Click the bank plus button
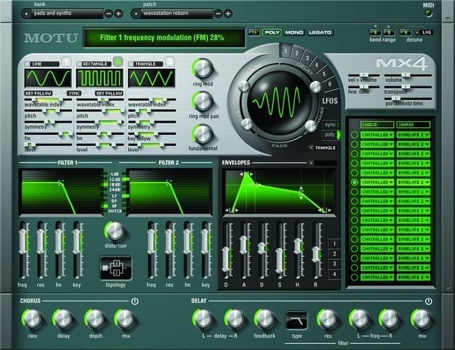455x350 pixels. [x=118, y=14]
